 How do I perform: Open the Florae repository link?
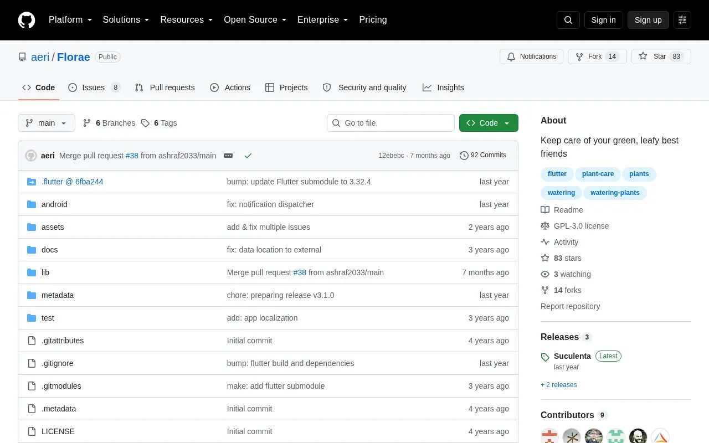[x=74, y=57]
